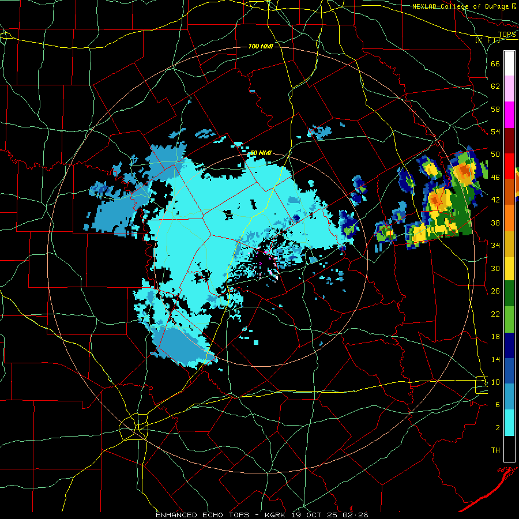The height and width of the screenshot is (519, 519).
Task: Click the dark red (maroon) legend swatch
Action: pyautogui.click(x=509, y=141)
